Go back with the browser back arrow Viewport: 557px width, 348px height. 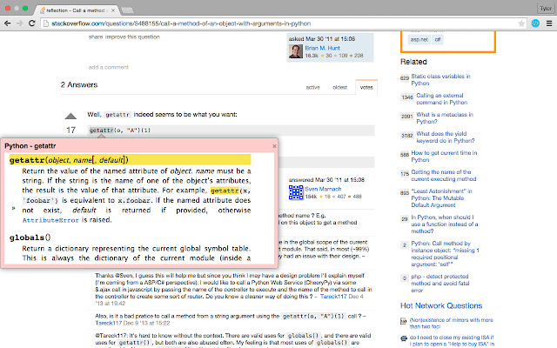click(8, 23)
